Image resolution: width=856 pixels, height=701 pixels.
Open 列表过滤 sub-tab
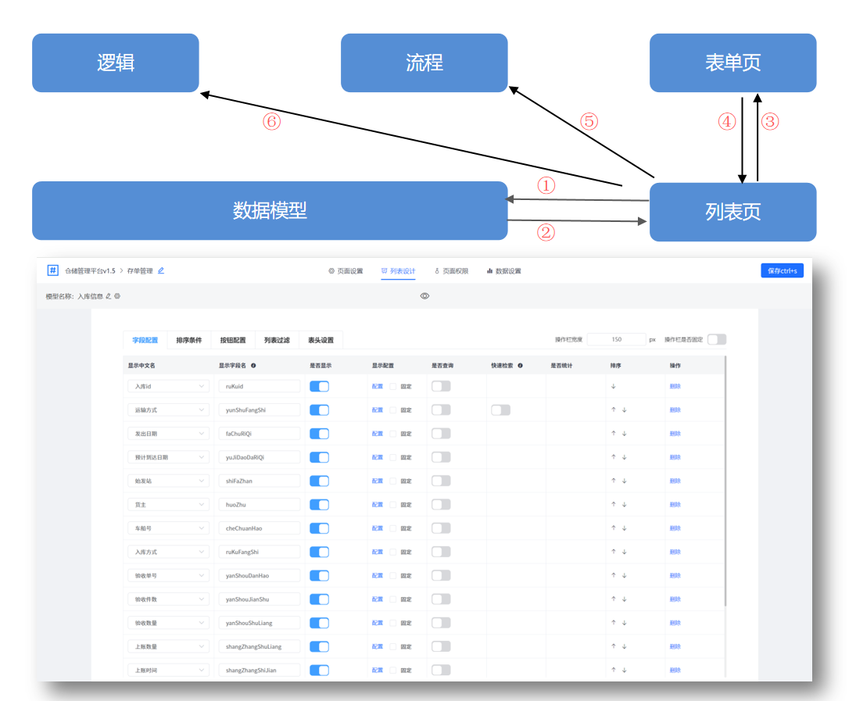(x=277, y=340)
